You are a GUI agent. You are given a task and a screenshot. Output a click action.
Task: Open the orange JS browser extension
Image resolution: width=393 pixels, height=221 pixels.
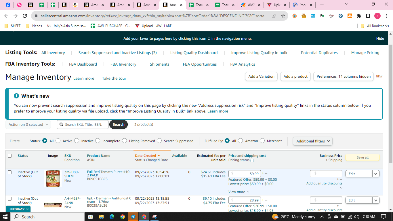point(350,16)
